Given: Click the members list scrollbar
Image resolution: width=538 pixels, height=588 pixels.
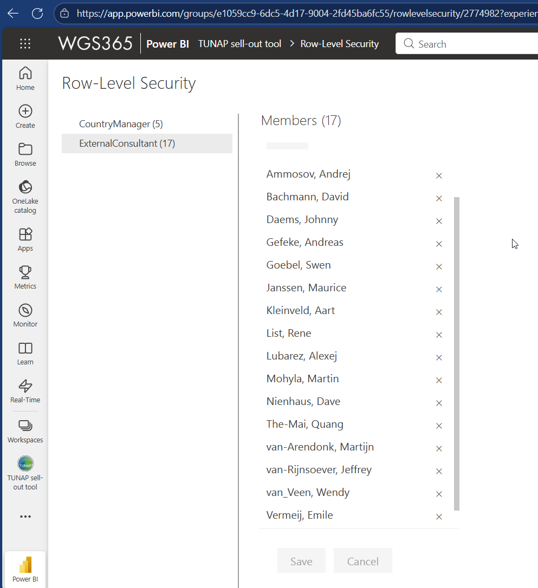Looking at the screenshot, I should (x=457, y=354).
